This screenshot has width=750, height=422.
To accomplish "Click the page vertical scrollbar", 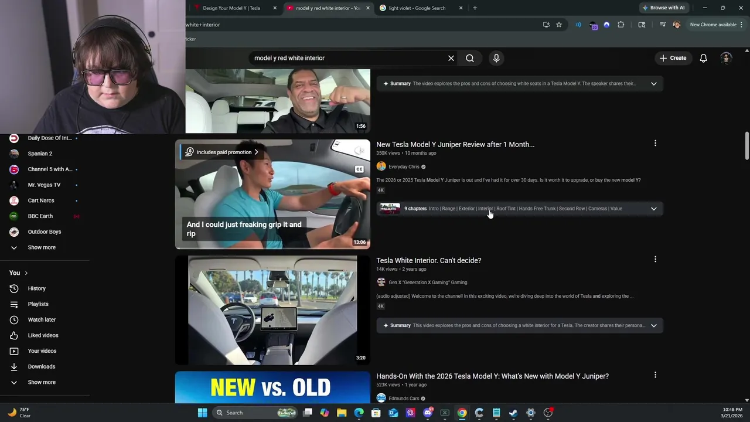I will [746, 145].
